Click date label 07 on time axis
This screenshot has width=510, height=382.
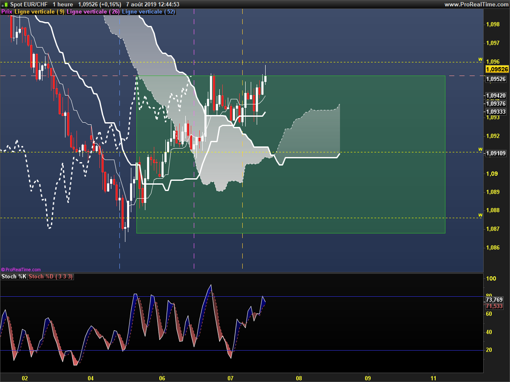(x=231, y=377)
